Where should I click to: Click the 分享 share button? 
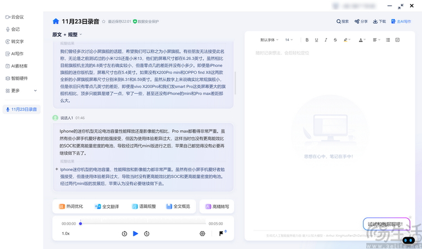point(361,21)
